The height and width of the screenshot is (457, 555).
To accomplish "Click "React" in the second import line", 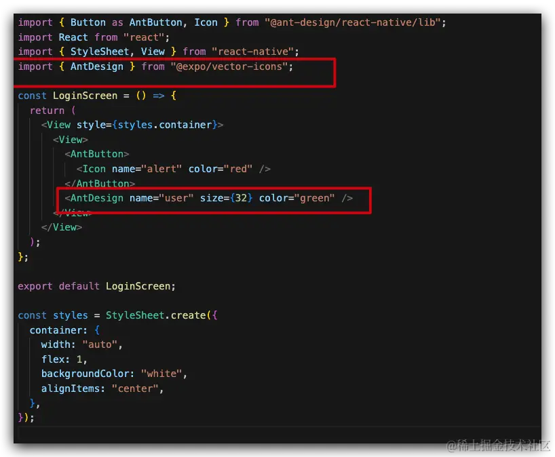I will [73, 37].
